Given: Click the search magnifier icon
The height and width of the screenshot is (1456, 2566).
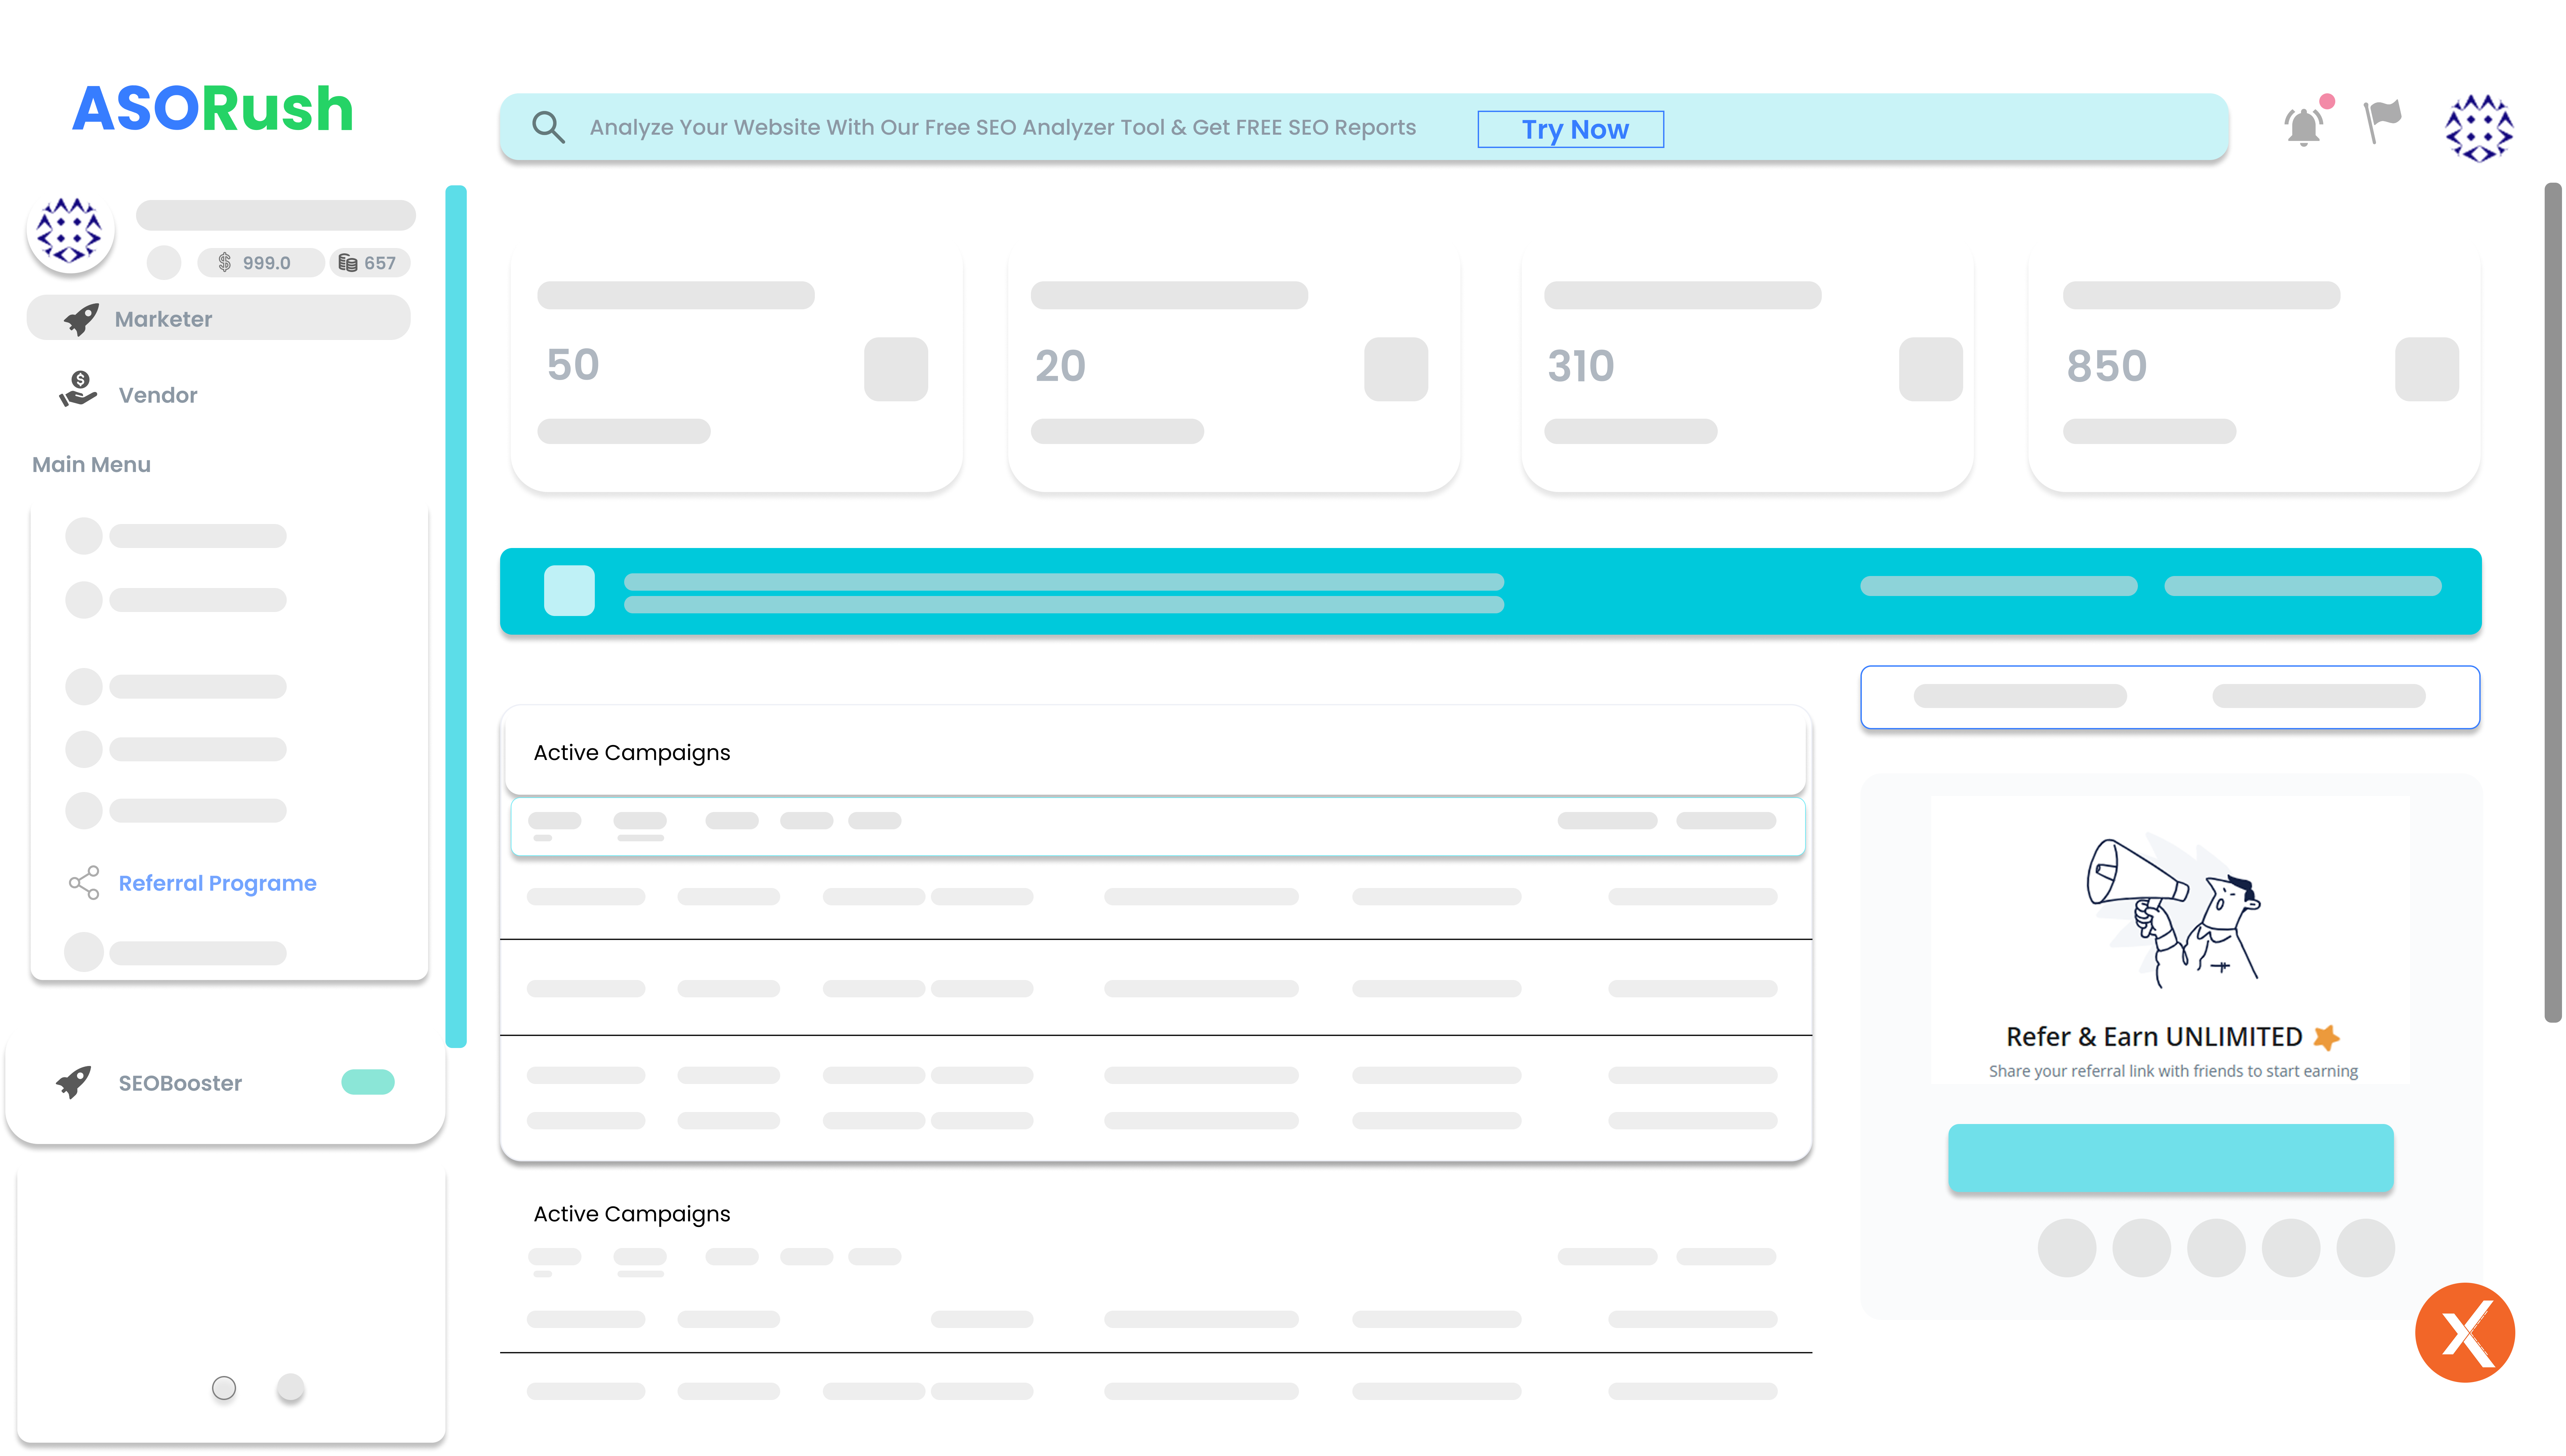Looking at the screenshot, I should 548,127.
